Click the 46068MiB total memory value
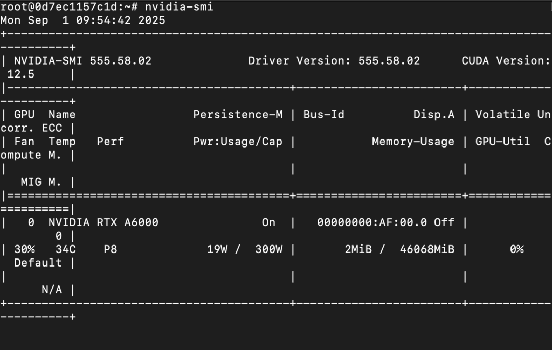 [x=427, y=249]
